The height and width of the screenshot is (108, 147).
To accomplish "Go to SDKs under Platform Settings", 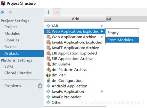I will tap(9, 66).
